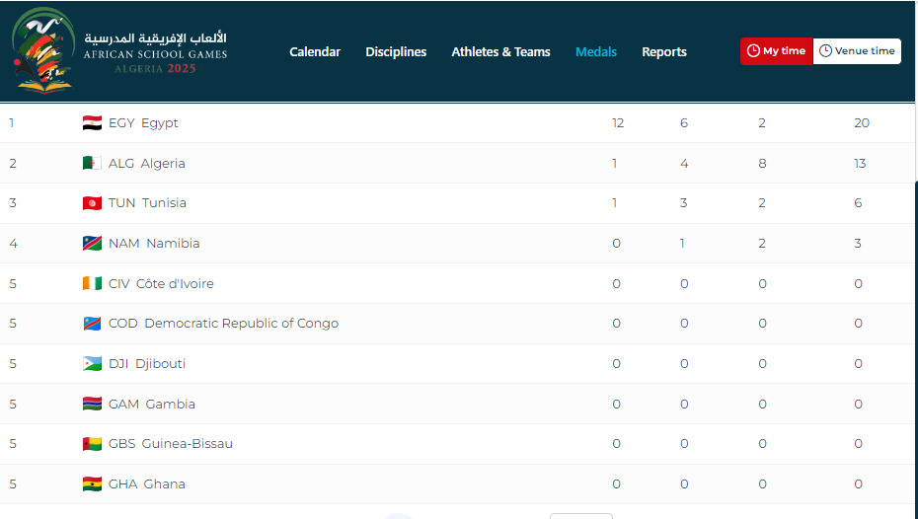Go to the Medals page
The height and width of the screenshot is (519, 918).
596,52
